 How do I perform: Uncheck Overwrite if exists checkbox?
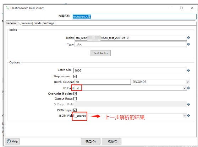[x=75, y=94]
